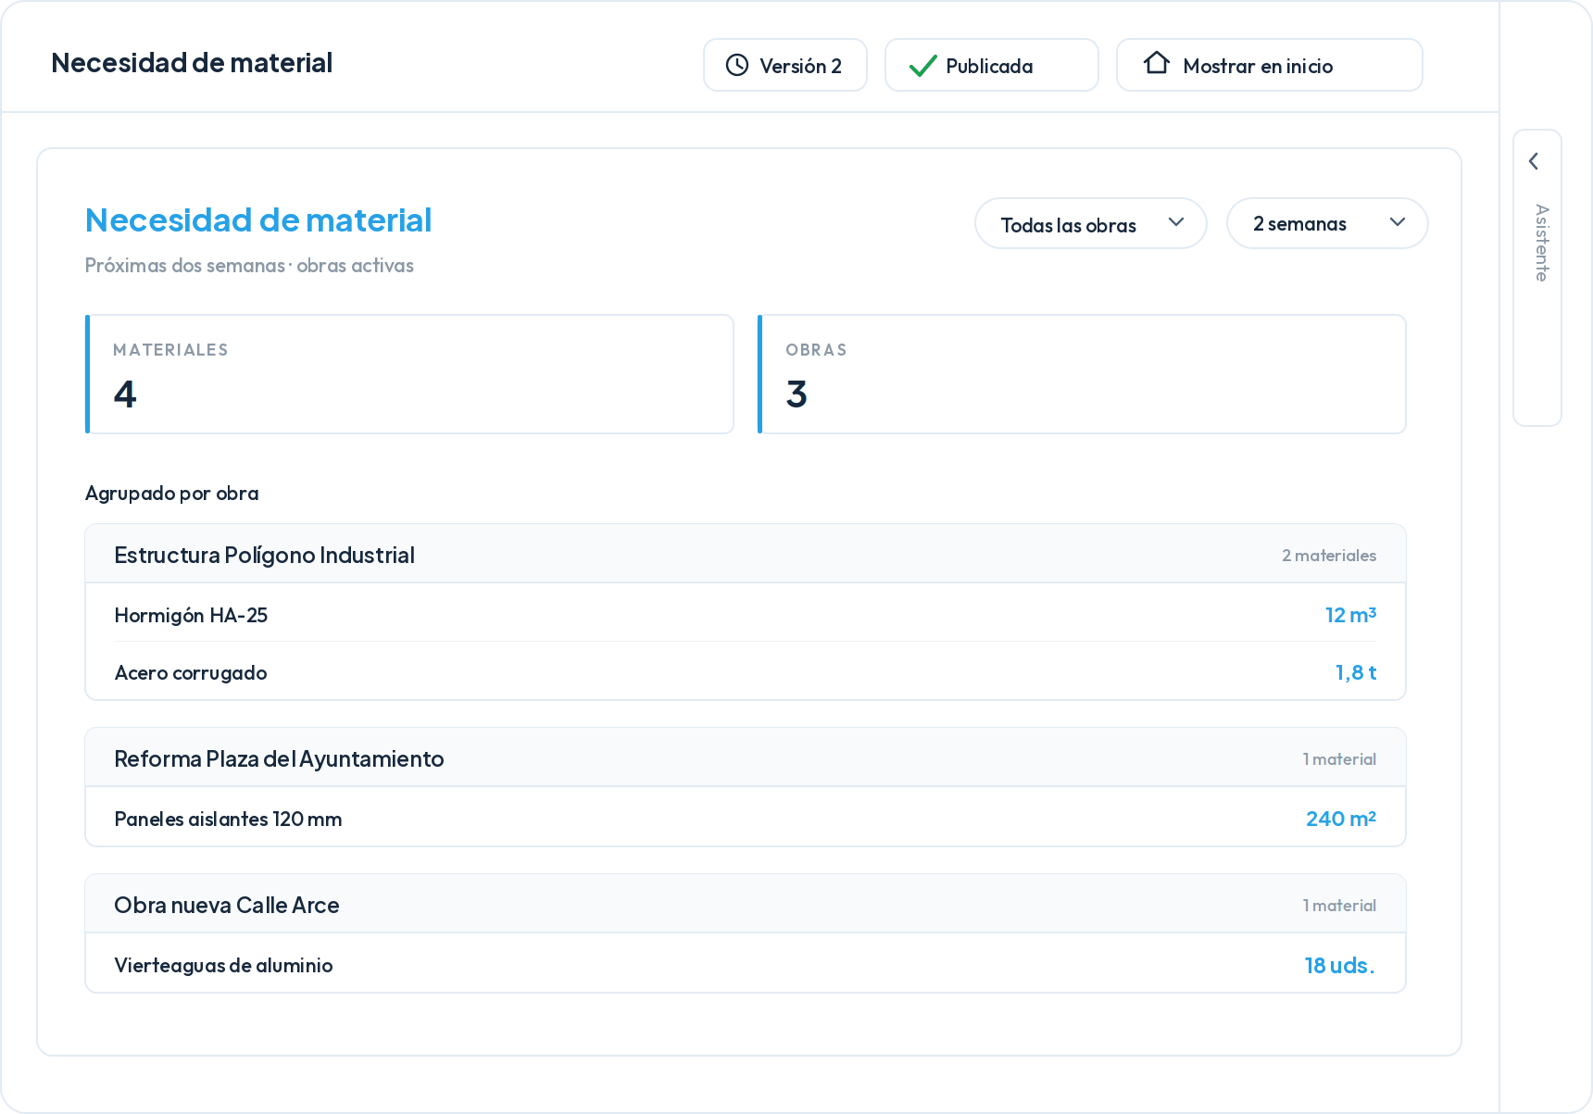Click the vertical Asistente tab label

(x=1541, y=243)
